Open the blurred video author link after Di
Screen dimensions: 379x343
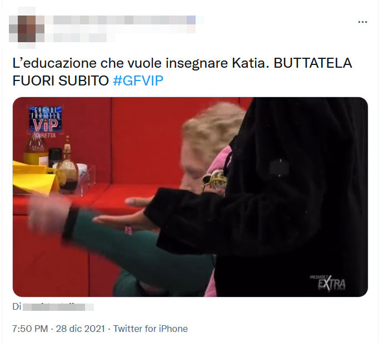58,307
